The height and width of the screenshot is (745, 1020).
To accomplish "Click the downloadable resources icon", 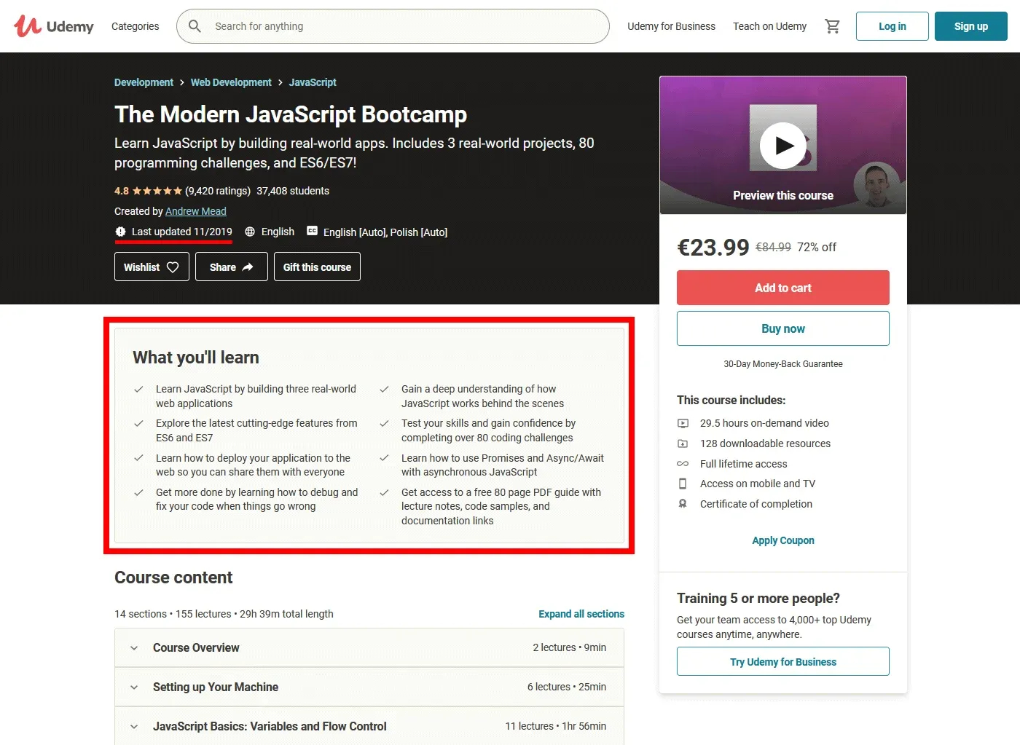I will (683, 444).
